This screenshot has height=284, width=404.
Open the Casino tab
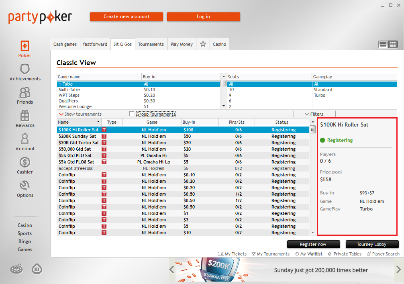pos(220,44)
